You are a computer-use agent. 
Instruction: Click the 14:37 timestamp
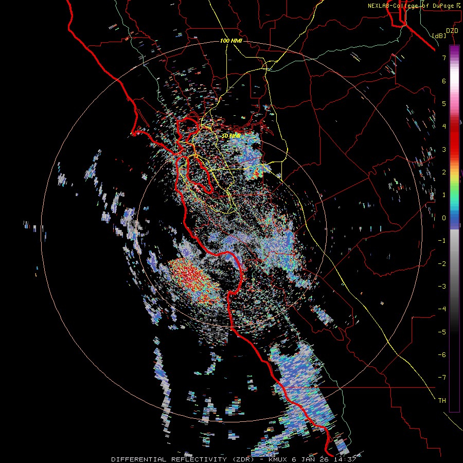[x=345, y=459]
